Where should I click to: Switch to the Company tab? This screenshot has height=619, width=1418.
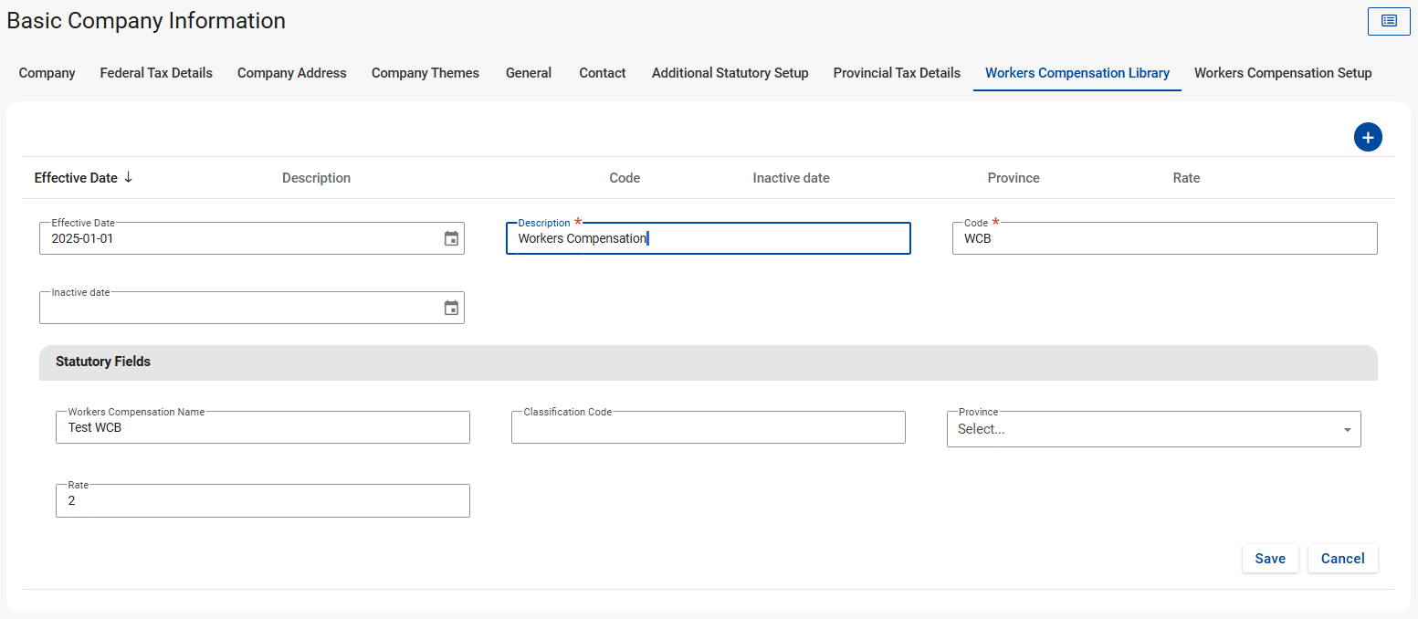47,73
